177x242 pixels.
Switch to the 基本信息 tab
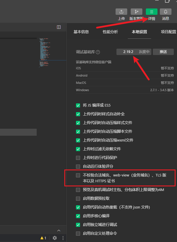tap(81, 32)
